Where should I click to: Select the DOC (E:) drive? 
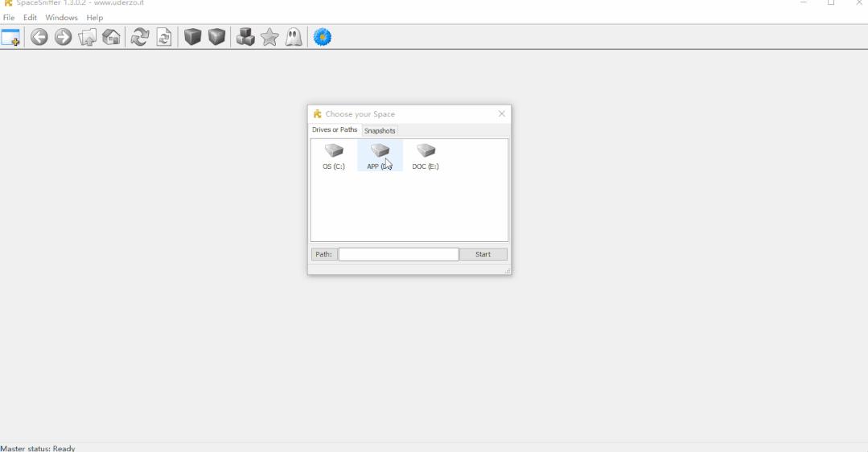point(426,156)
